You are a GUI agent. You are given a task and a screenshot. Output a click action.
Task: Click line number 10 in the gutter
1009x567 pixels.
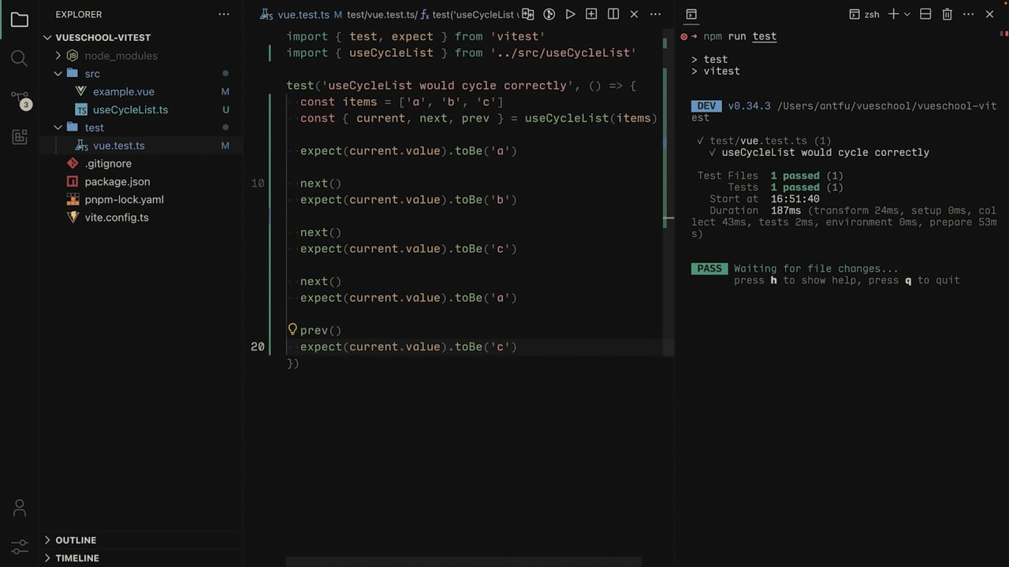[x=258, y=183]
